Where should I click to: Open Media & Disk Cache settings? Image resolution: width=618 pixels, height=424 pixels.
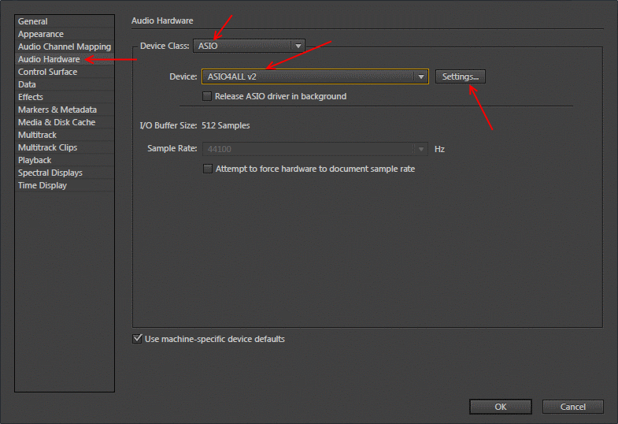pos(57,122)
